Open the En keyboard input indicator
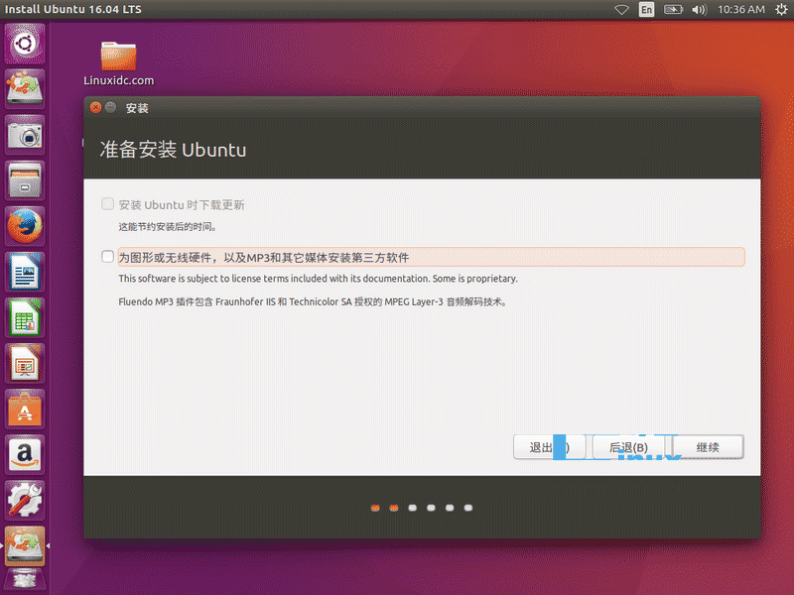Viewport: 794px width, 595px height. pyautogui.click(x=647, y=10)
